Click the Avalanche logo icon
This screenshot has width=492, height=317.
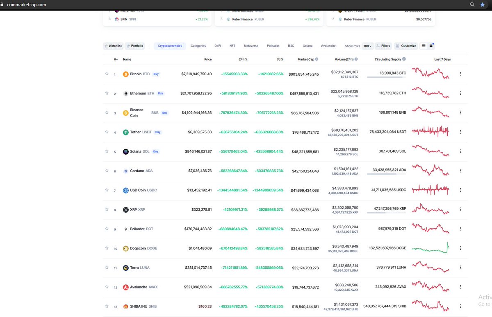point(126,287)
